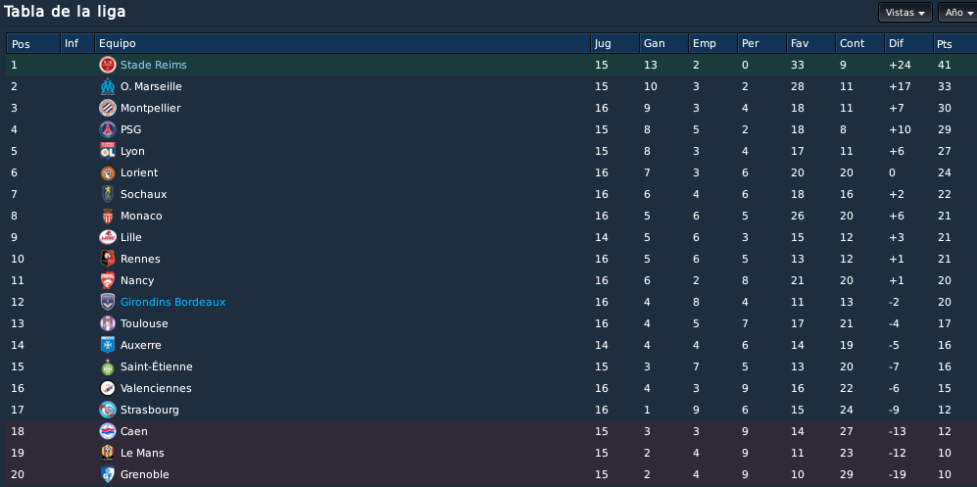Click the Stade Reims club crest

pos(108,65)
